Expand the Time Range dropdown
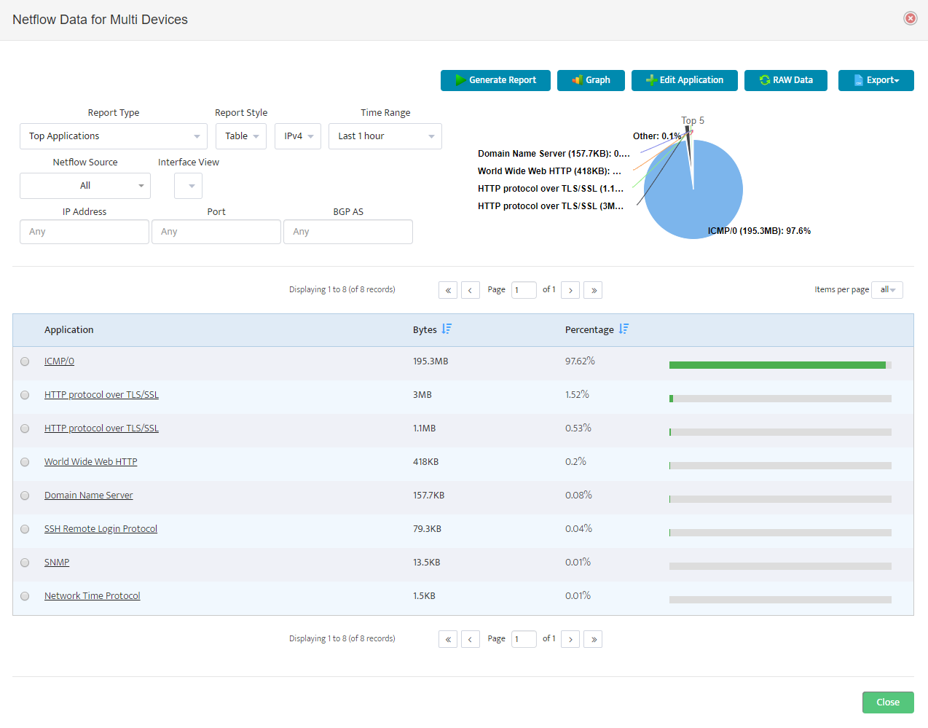 385,136
